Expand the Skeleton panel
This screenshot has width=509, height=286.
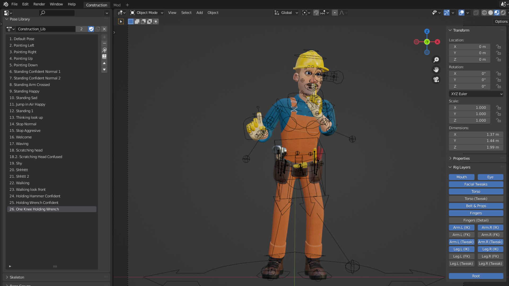pyautogui.click(x=17, y=277)
